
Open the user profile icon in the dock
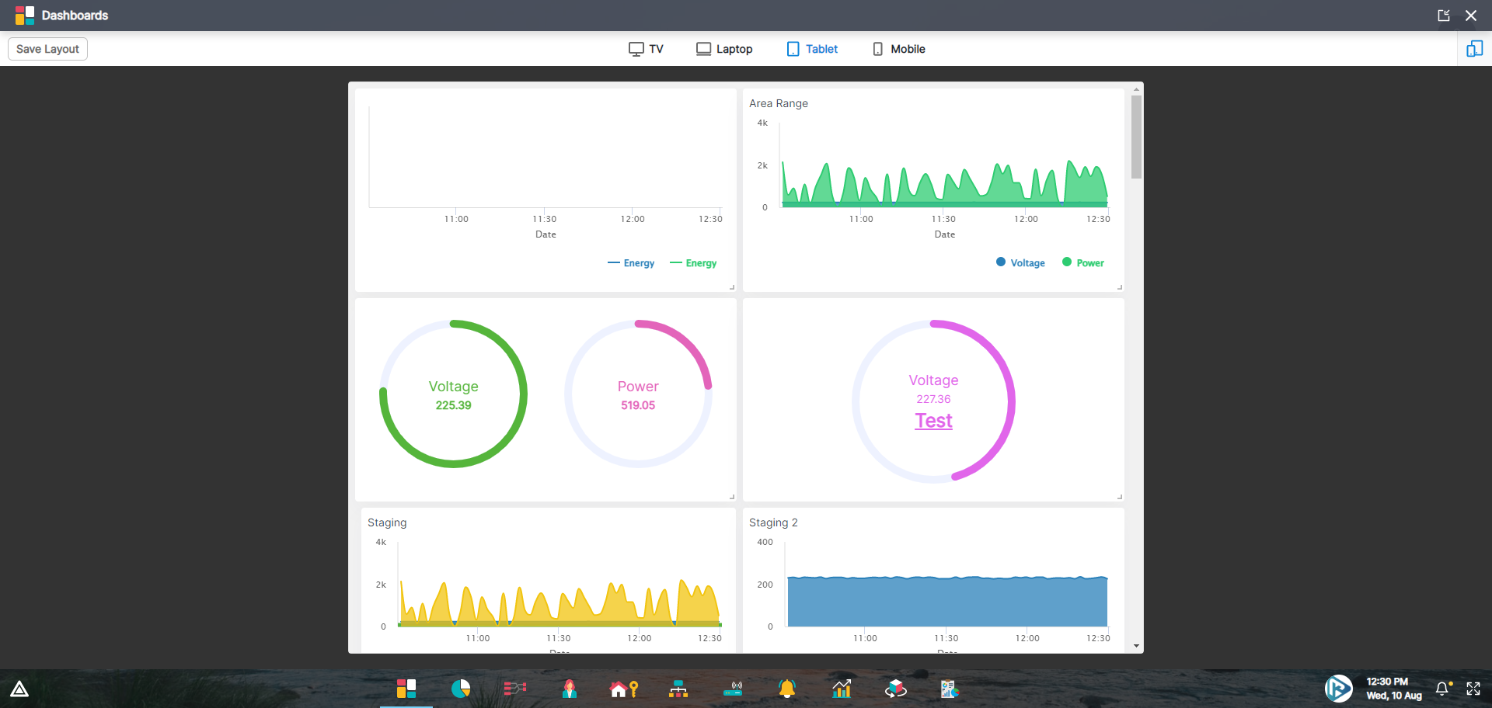coord(569,689)
